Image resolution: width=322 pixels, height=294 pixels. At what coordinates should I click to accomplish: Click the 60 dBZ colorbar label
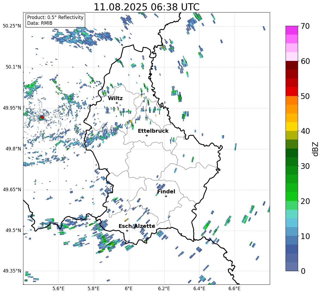[305, 61]
